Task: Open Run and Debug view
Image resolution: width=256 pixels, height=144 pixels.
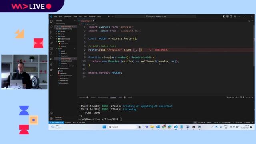Action: tap(51, 38)
